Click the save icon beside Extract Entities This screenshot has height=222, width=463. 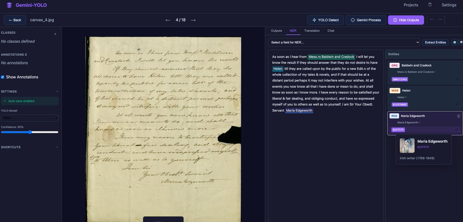[455, 42]
